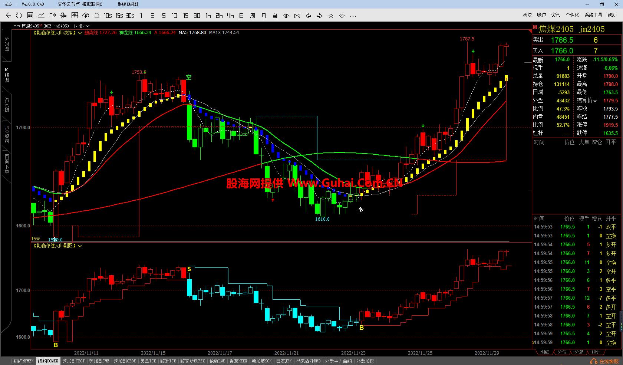Open the more options ellipsis in toolbar

pos(353,16)
